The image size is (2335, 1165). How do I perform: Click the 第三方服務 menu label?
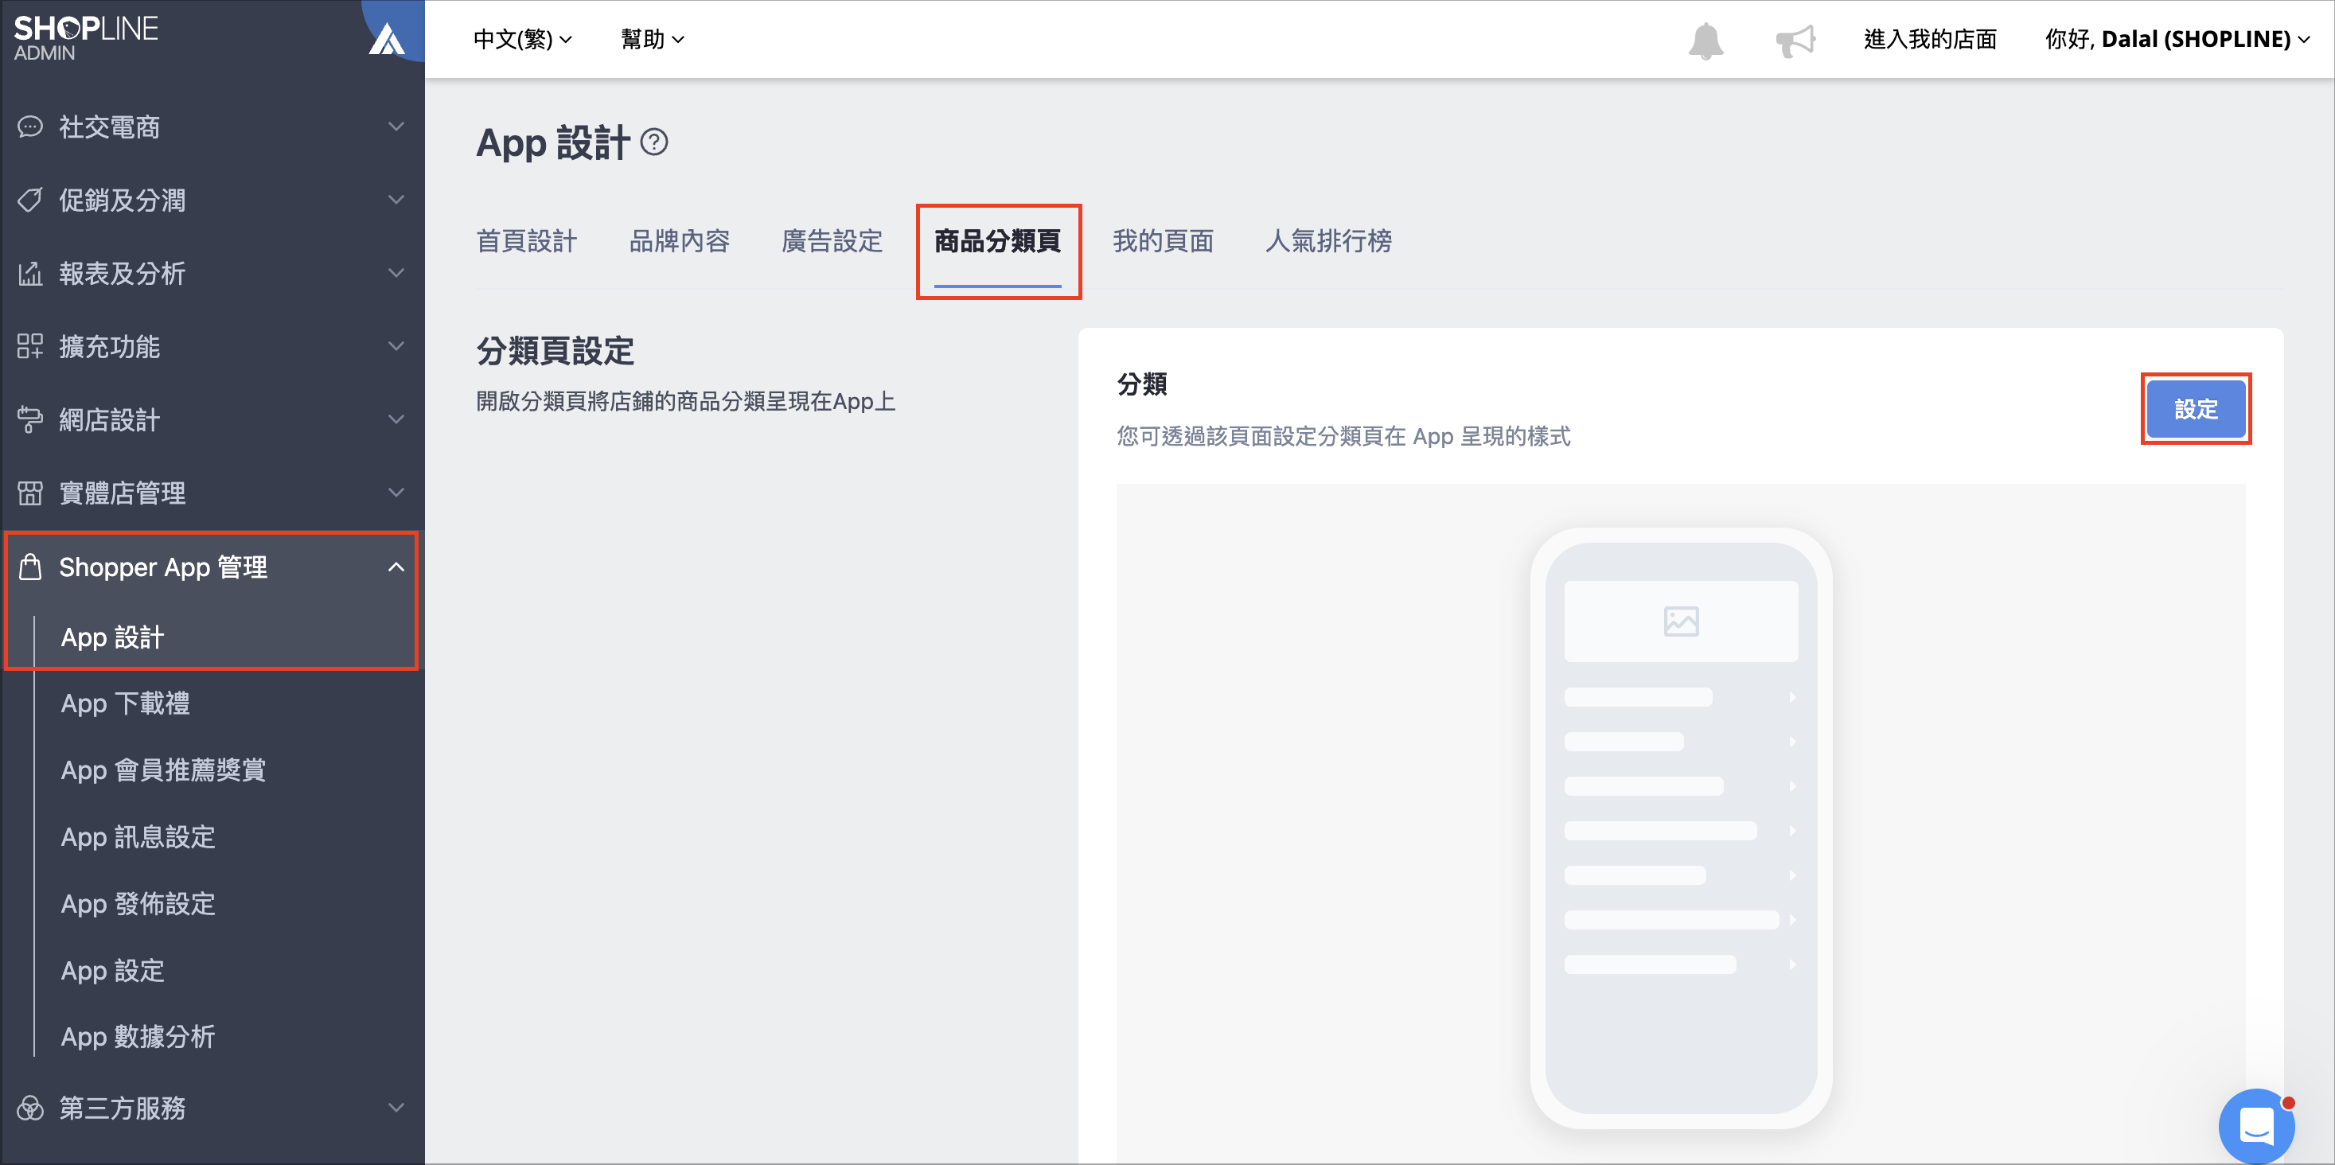(123, 1108)
